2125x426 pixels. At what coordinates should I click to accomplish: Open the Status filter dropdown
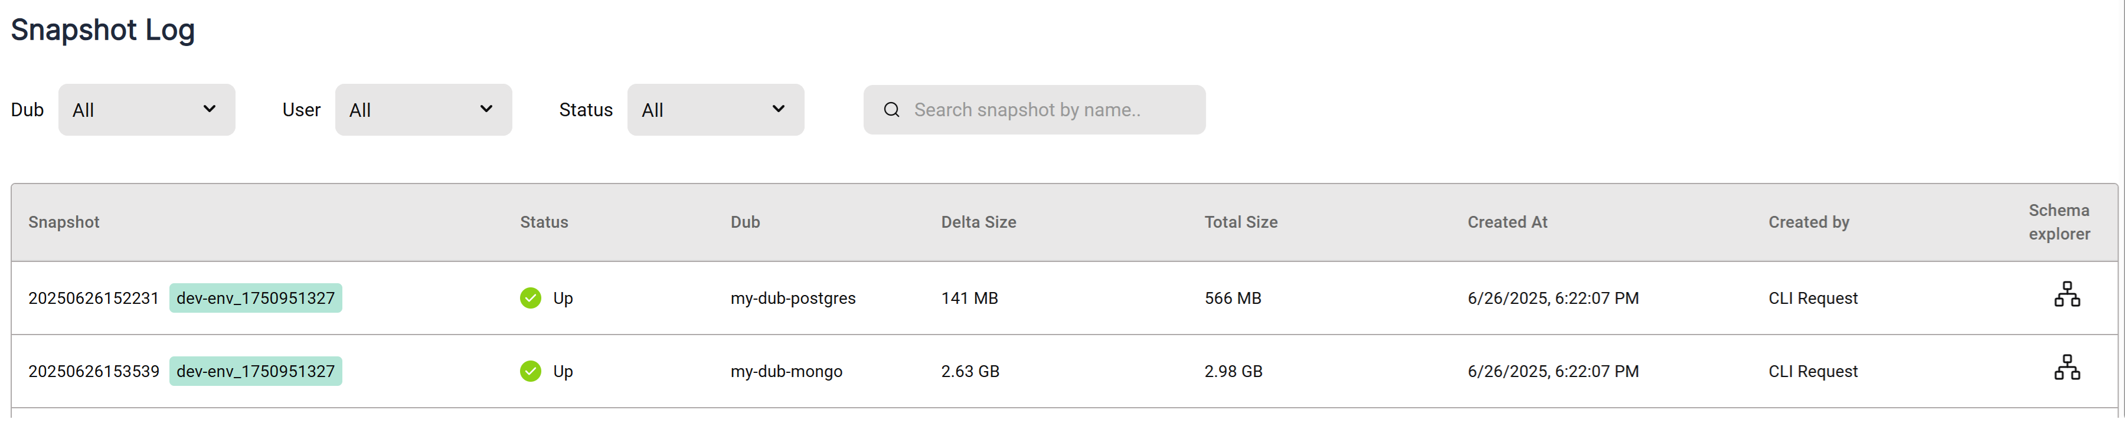(714, 110)
